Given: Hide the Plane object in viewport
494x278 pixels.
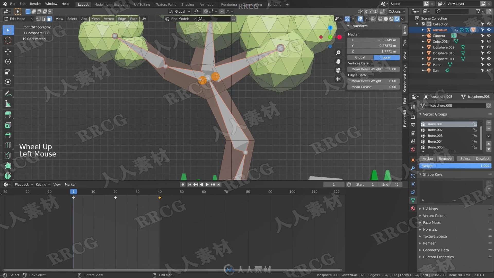Looking at the screenshot, I should tap(489, 65).
